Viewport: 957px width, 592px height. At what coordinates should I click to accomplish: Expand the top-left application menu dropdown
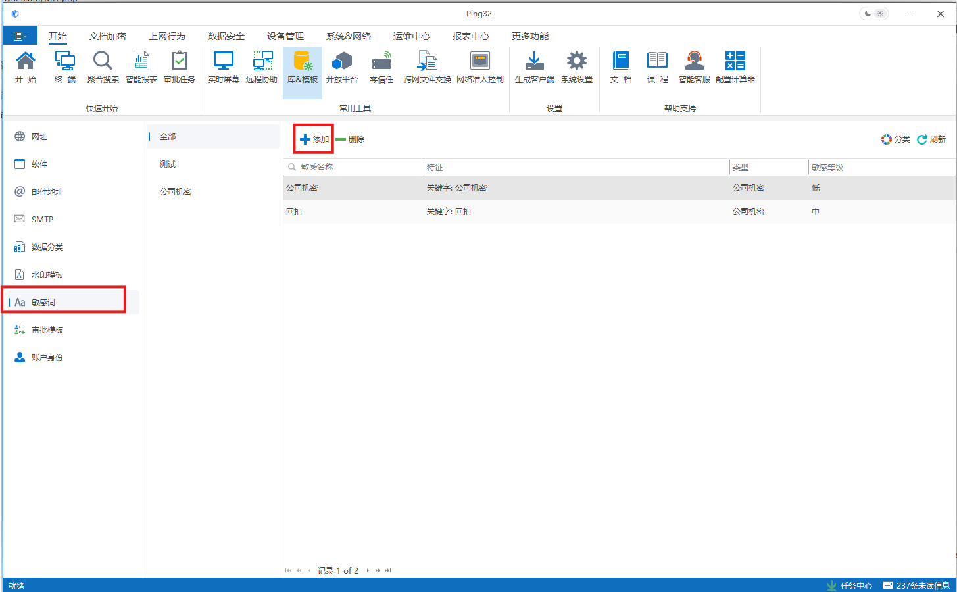coord(20,36)
